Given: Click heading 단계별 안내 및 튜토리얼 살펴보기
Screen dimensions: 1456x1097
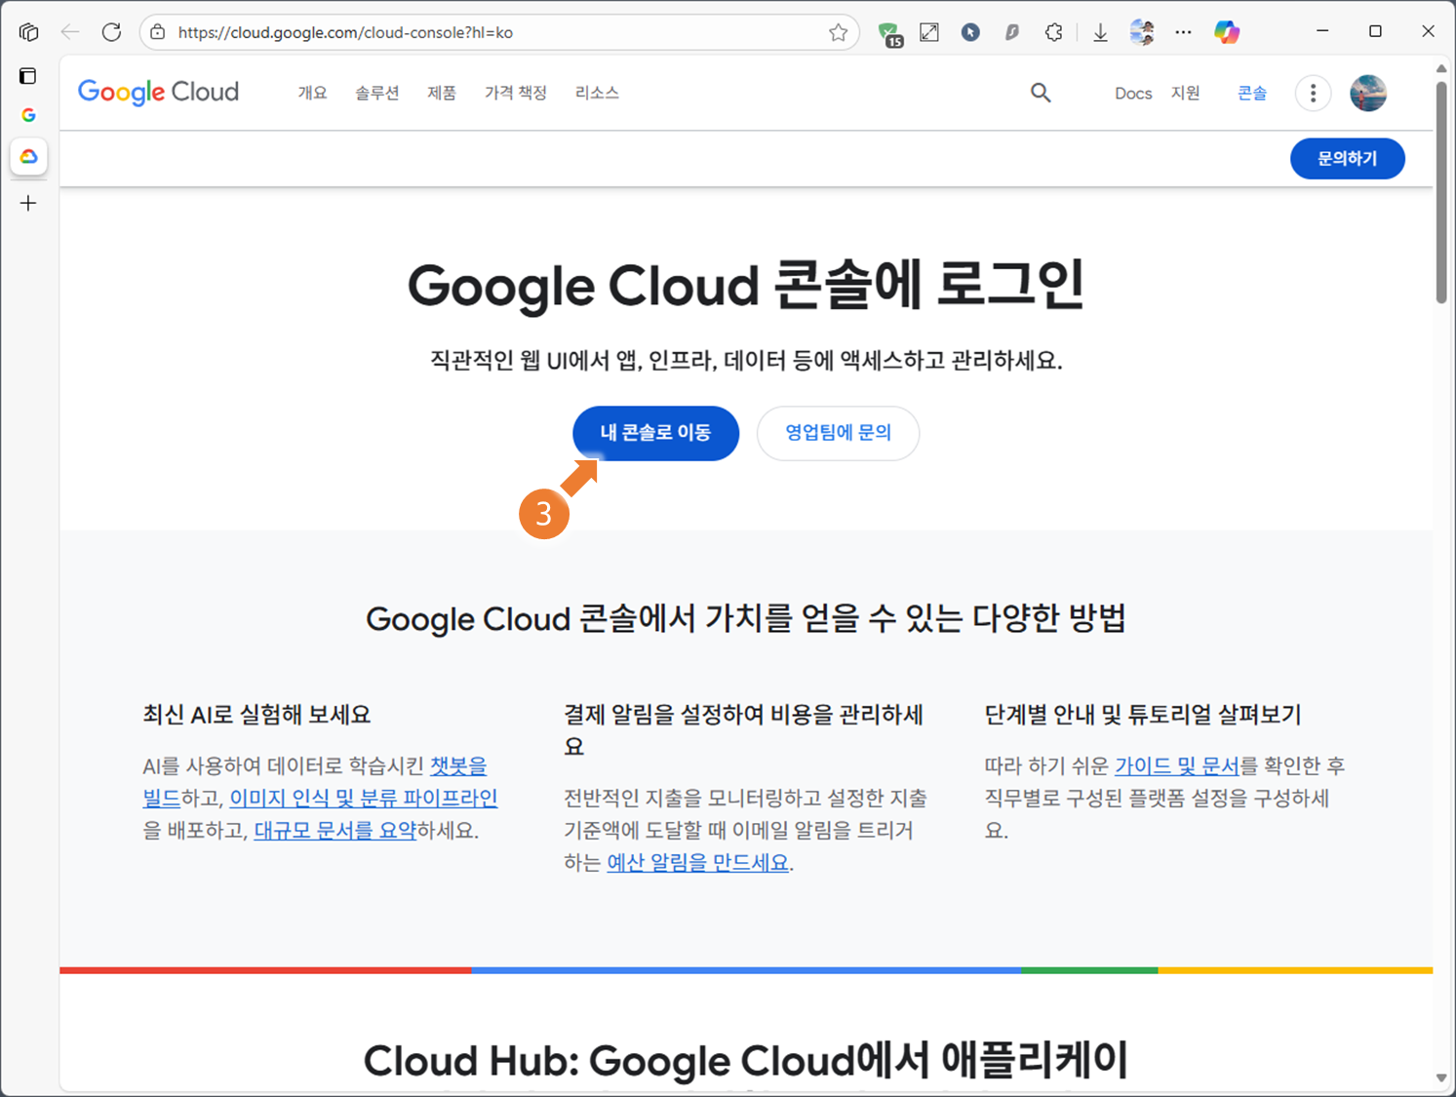Looking at the screenshot, I should 1143,715.
